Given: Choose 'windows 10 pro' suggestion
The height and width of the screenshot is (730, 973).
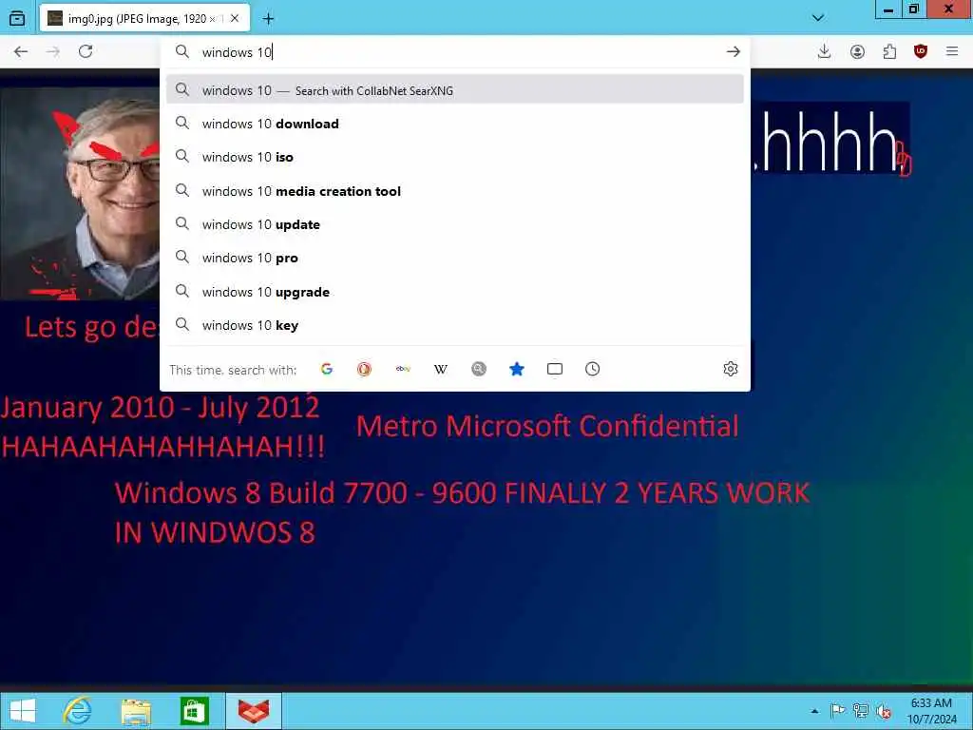Looking at the screenshot, I should click(x=455, y=259).
